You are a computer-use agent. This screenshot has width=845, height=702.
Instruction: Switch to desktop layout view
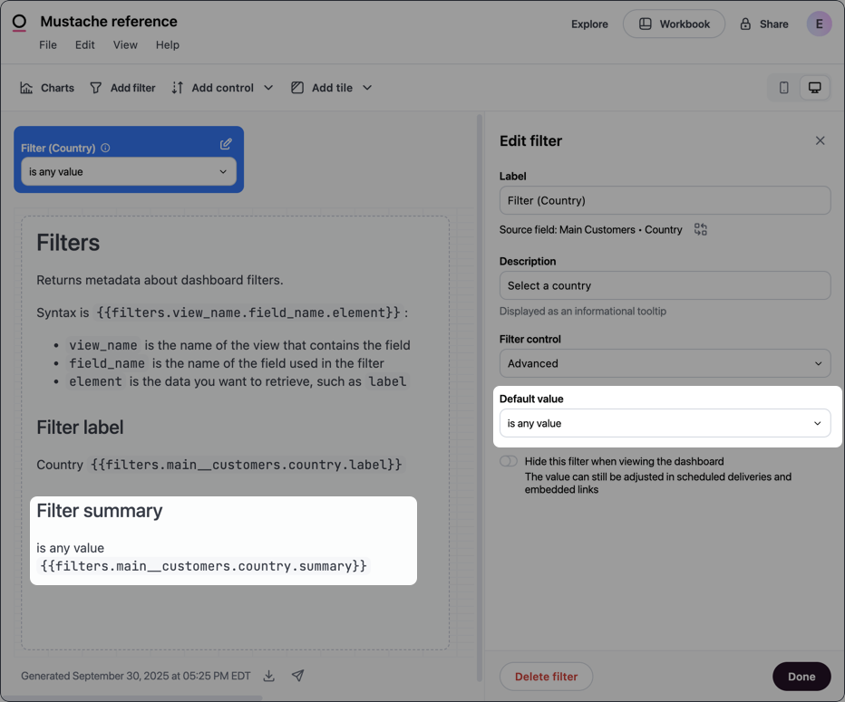coord(814,87)
